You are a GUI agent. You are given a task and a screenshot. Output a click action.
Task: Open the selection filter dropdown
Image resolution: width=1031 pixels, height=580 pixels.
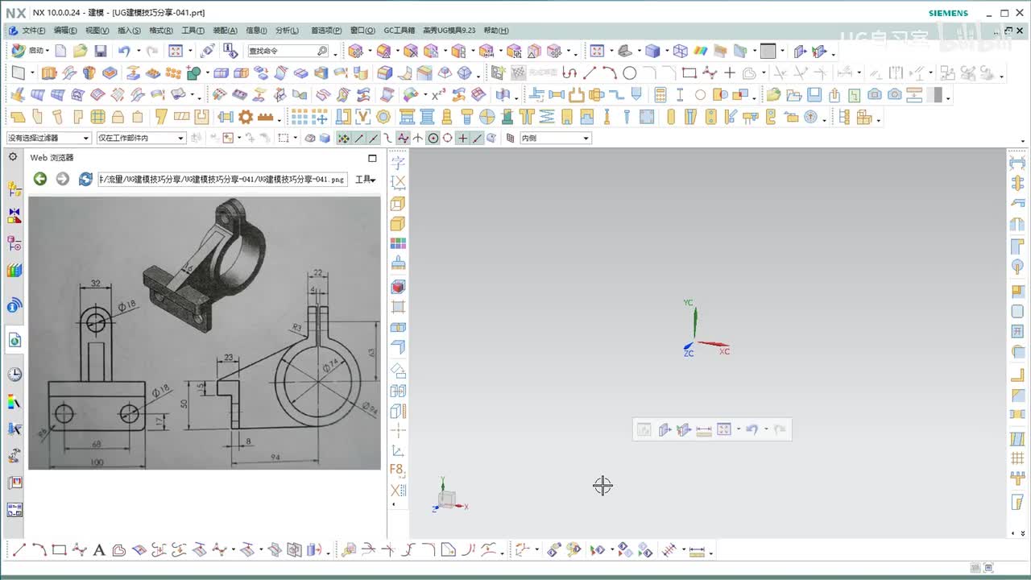(x=48, y=139)
